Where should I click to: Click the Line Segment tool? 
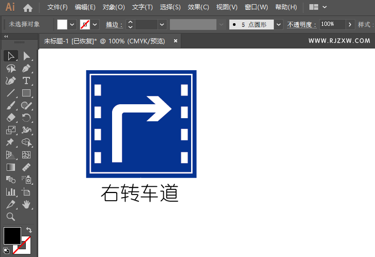[10, 93]
